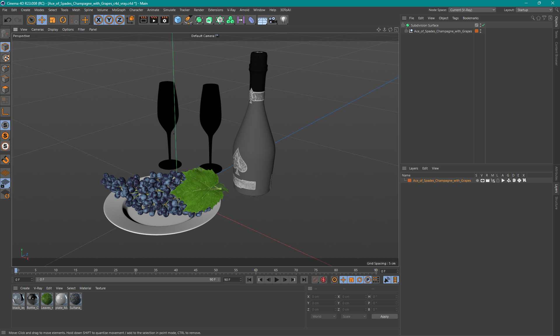Add a Light object
560x336 pixels.
[x=283, y=20]
